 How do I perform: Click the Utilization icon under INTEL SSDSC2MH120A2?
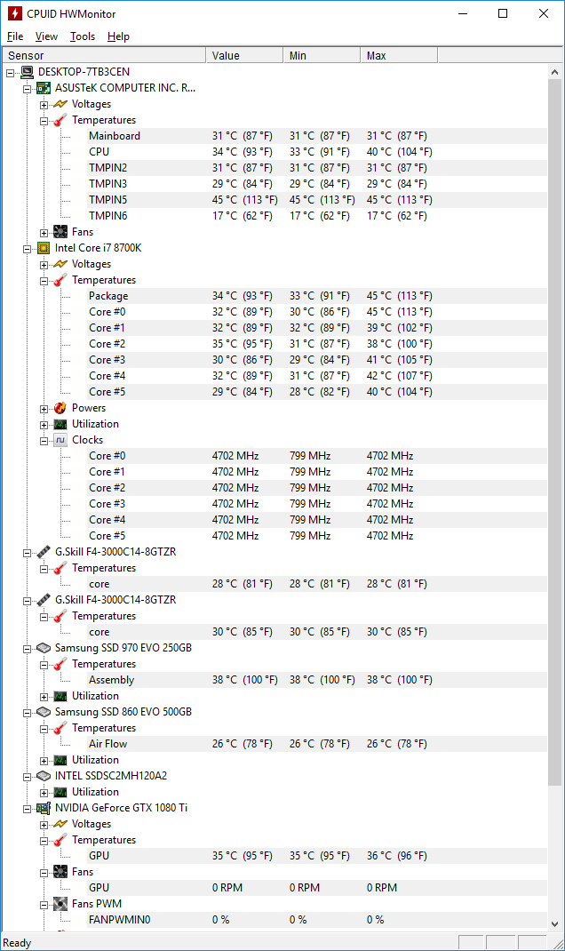pos(60,792)
